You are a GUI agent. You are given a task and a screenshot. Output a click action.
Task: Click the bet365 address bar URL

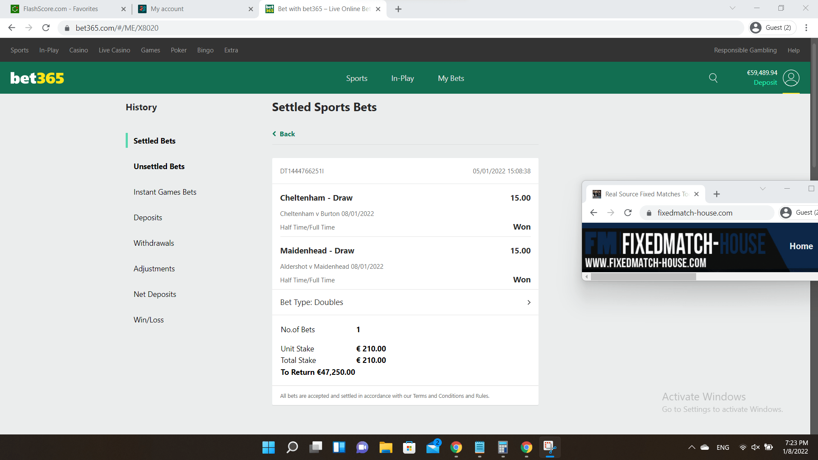(x=117, y=28)
